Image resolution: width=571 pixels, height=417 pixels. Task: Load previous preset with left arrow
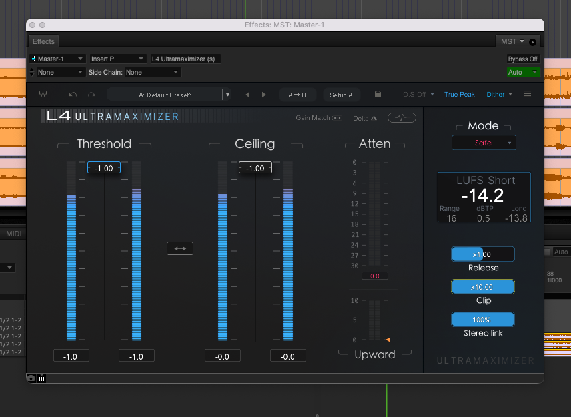pyautogui.click(x=247, y=95)
